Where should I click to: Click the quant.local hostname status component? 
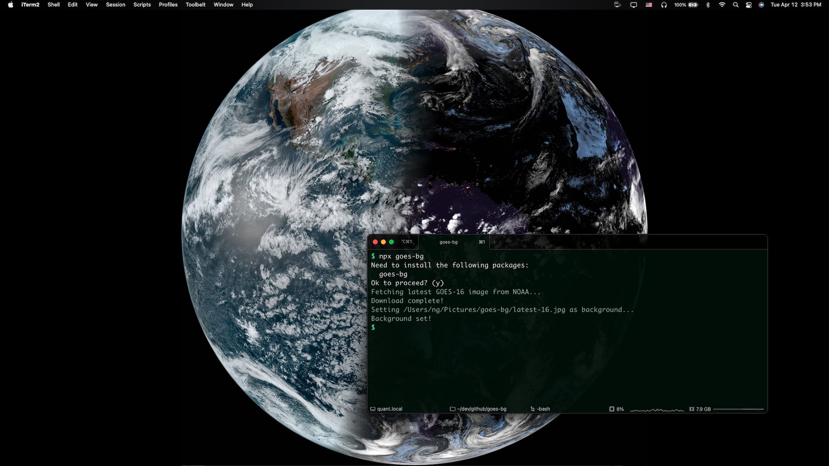386,409
